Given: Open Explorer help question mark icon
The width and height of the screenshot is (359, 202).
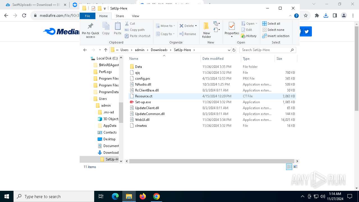Looking at the screenshot, I should tap(296, 16).
